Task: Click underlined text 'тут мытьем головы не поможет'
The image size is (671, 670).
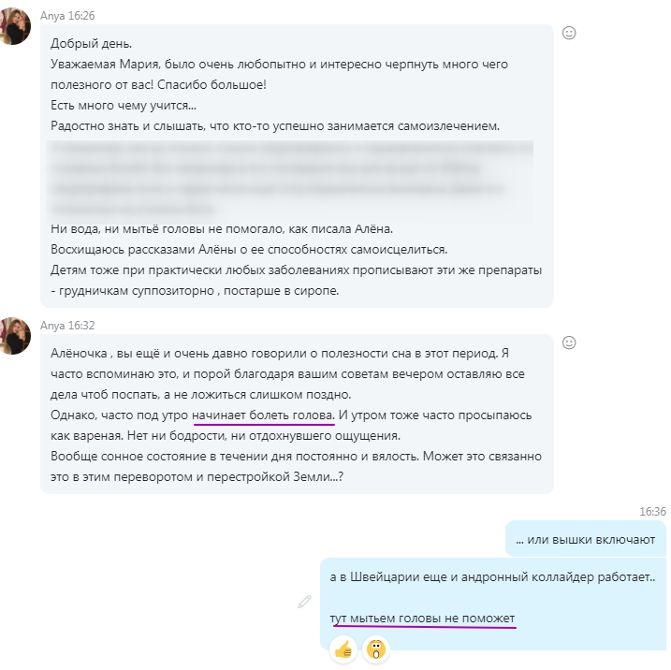Action: [422, 619]
